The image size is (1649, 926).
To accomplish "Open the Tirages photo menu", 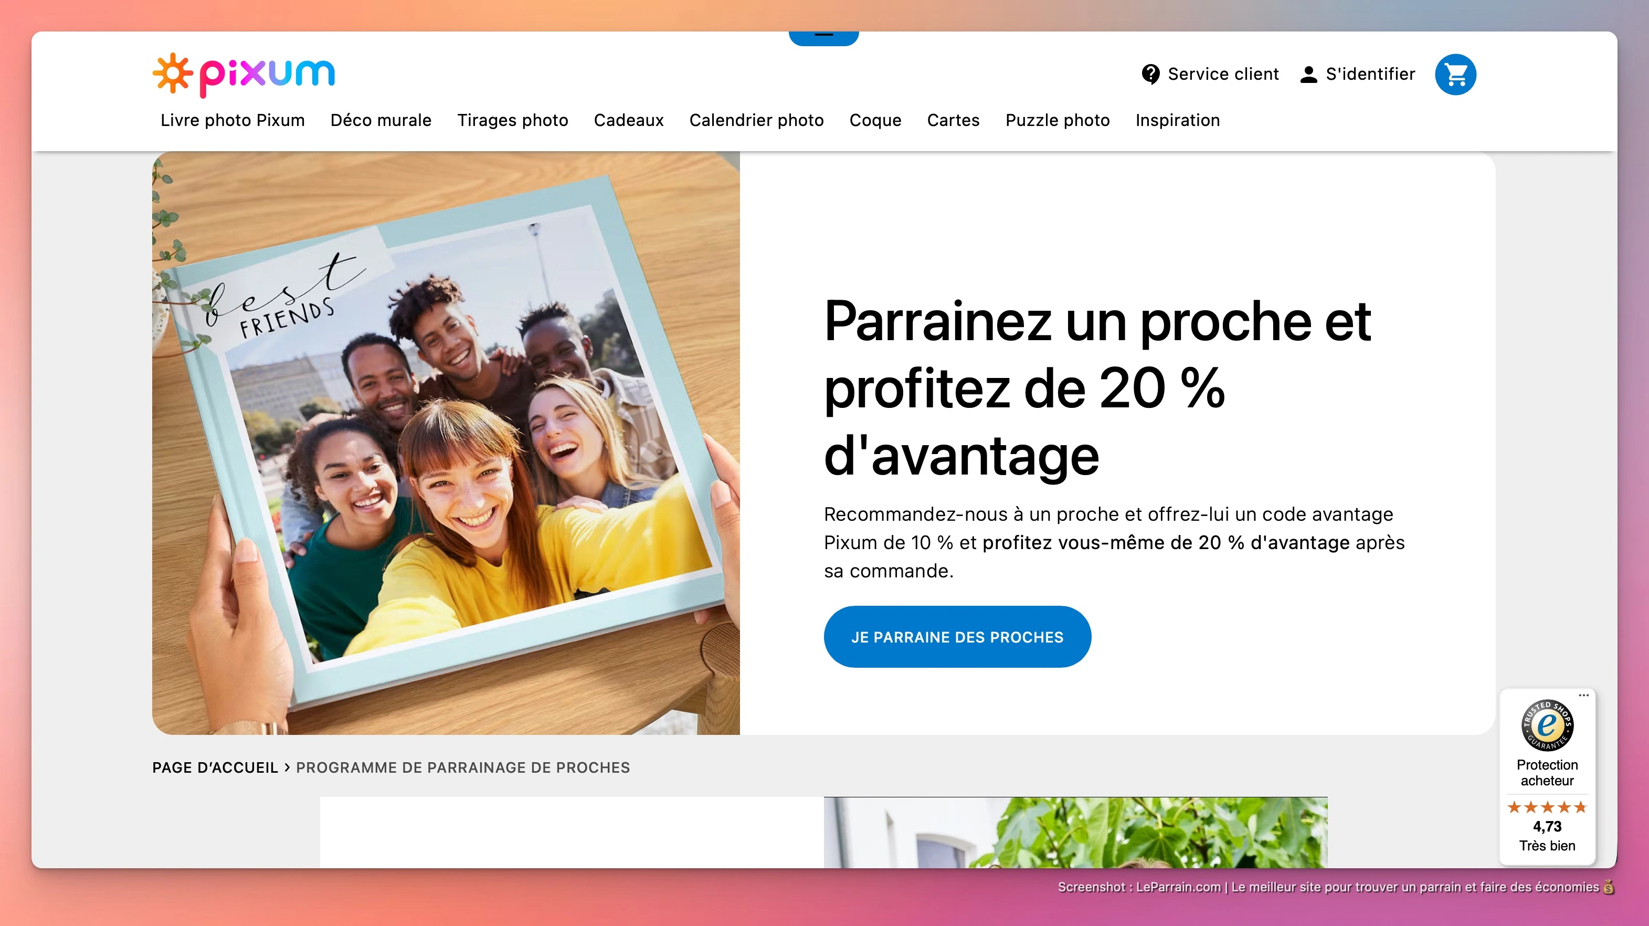I will (513, 120).
